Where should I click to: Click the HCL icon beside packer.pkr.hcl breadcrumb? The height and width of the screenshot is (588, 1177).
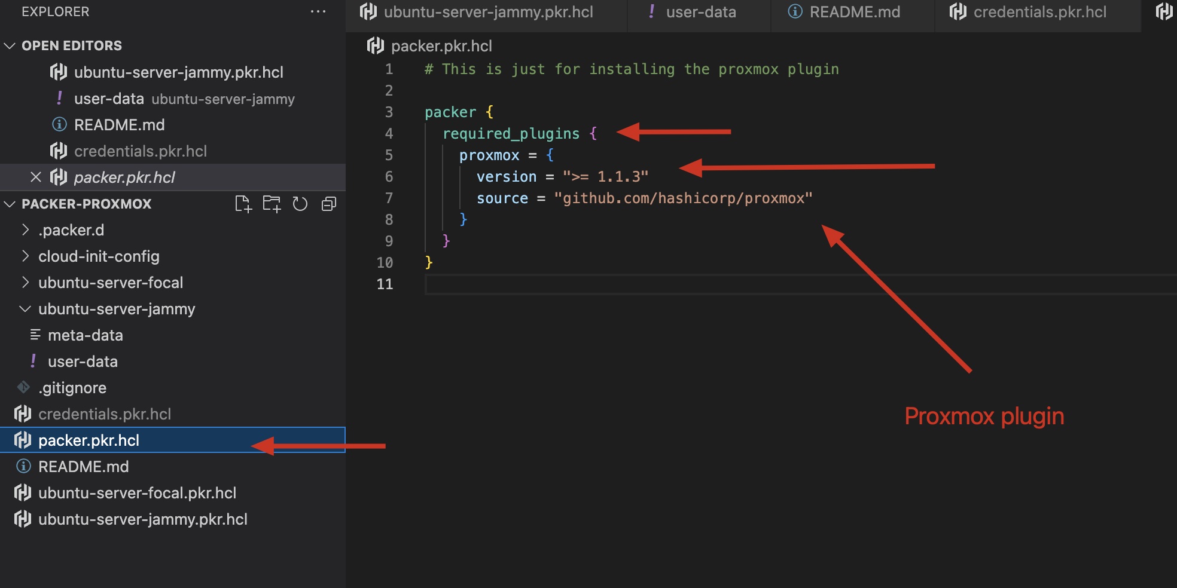click(375, 46)
